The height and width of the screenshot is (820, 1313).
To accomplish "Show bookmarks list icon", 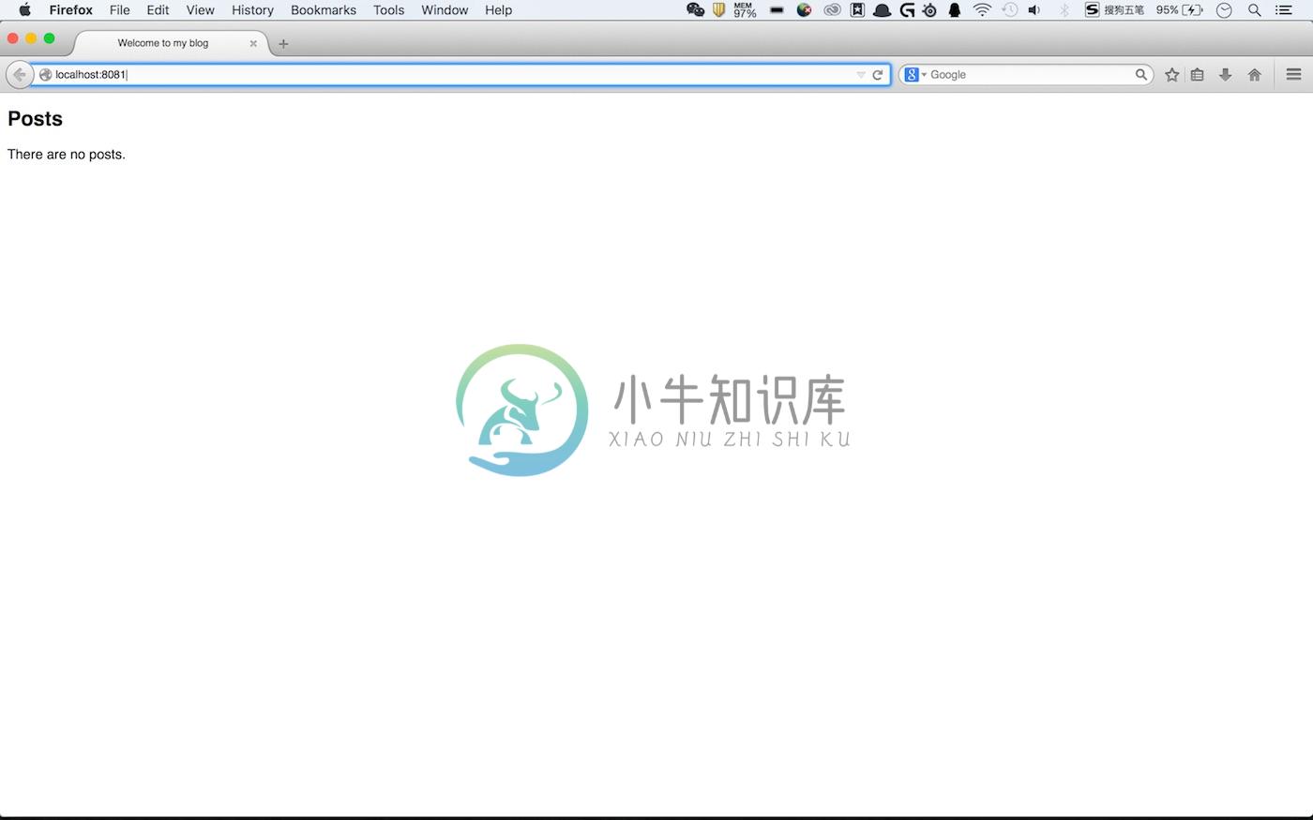I will (x=1198, y=75).
